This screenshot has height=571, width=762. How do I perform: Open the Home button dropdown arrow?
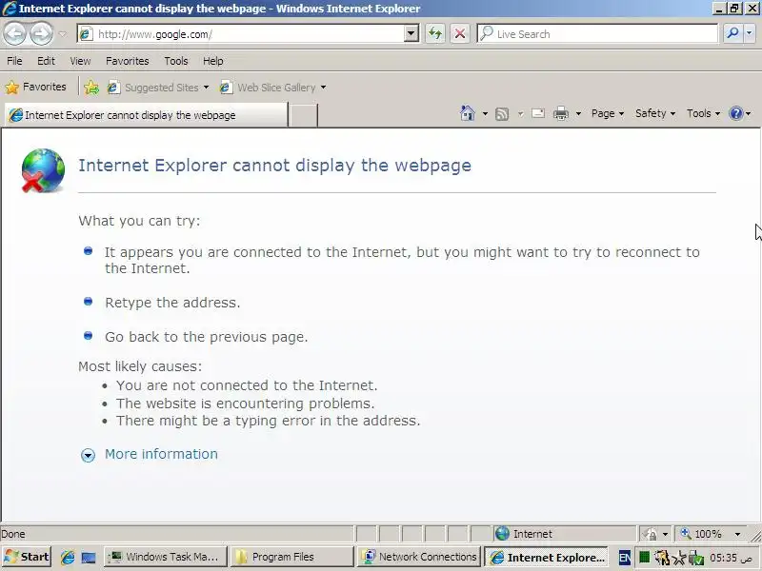pos(485,113)
